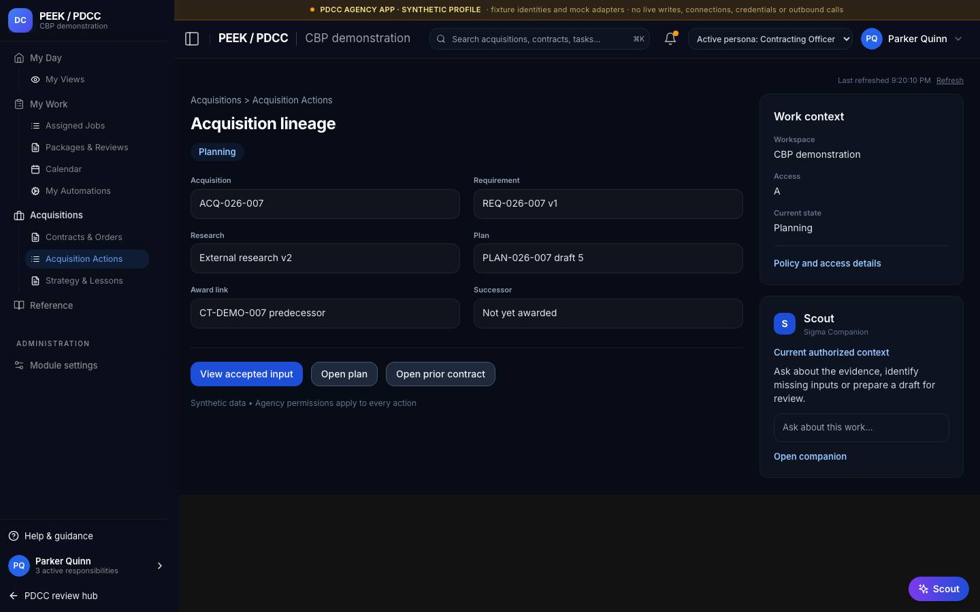Click the Ask about this work input

tap(861, 428)
